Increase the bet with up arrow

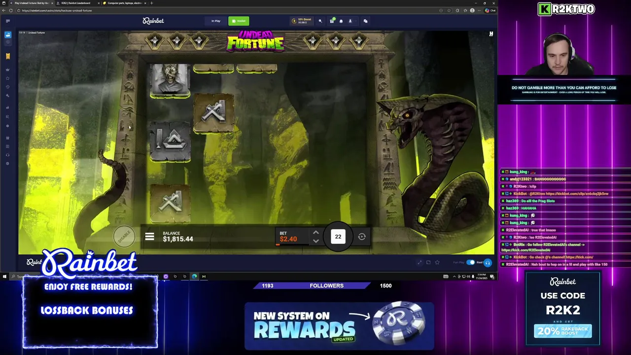point(316,233)
